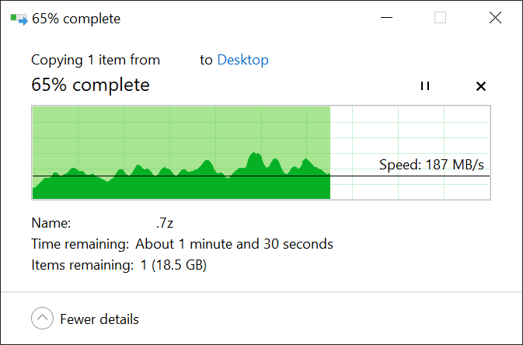
Task: Cancel the copy with the X button
Action: tap(480, 85)
